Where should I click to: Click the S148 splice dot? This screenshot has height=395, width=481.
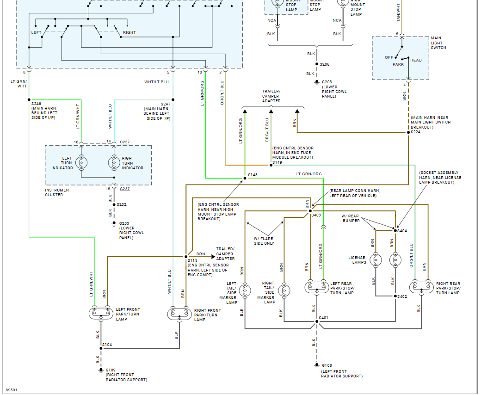click(245, 178)
